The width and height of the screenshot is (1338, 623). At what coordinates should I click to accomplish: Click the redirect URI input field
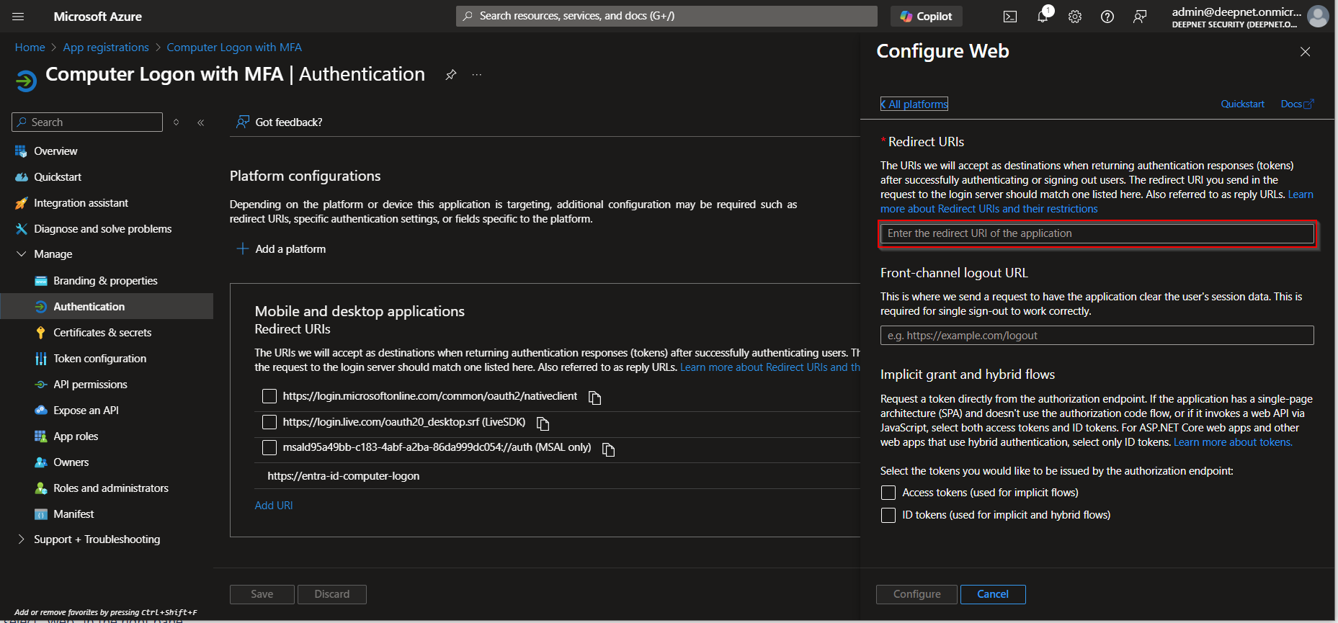pos(1097,233)
